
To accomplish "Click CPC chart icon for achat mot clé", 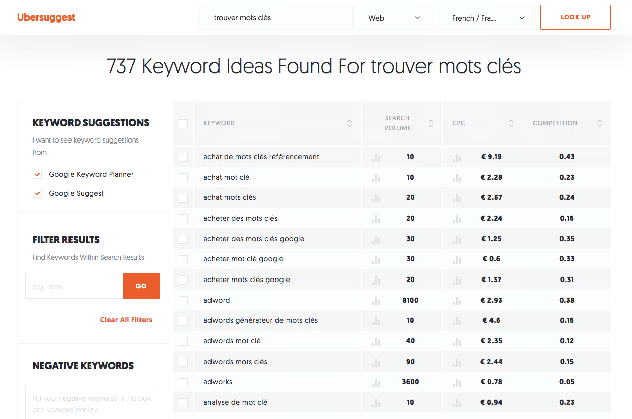I will (457, 178).
